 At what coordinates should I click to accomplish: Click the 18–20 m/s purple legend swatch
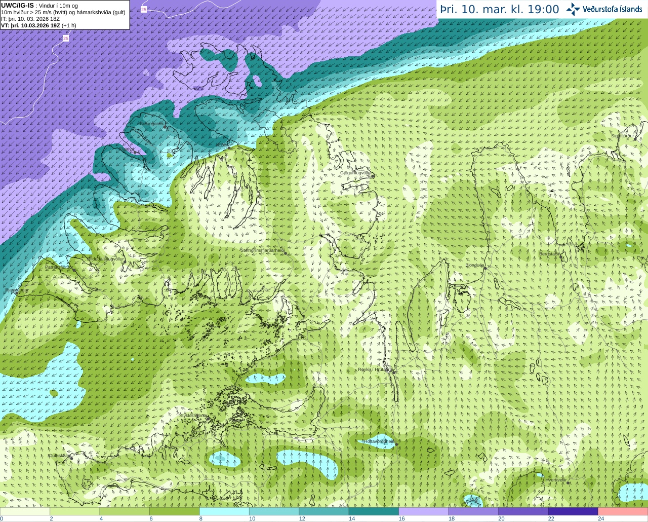coord(473,511)
